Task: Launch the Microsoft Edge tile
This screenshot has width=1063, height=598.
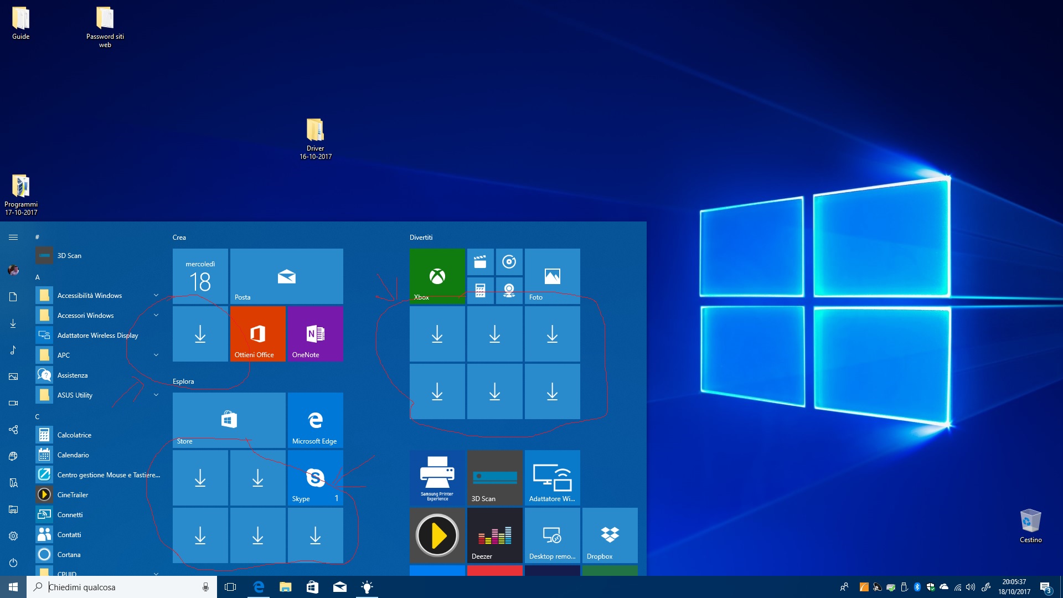Action: coord(315,420)
